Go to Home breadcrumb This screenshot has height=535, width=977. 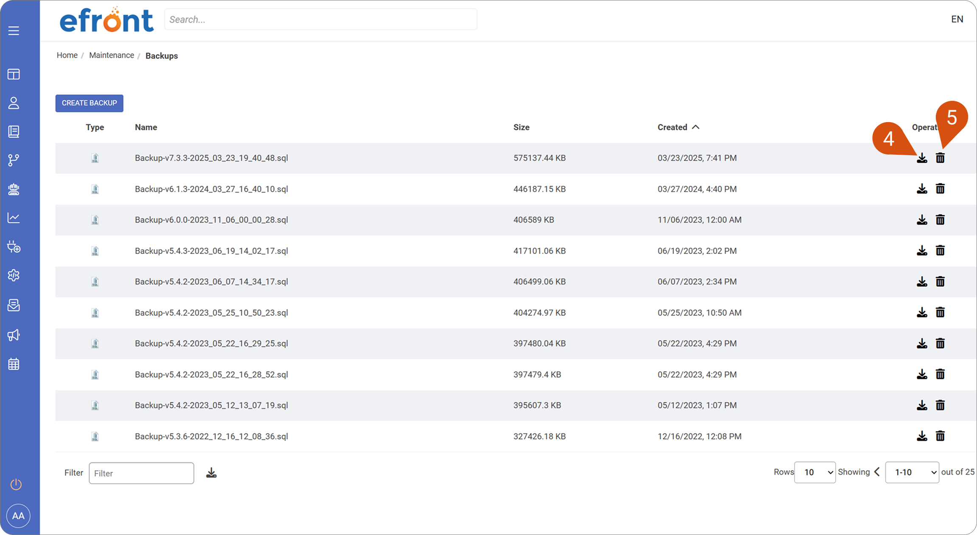[x=67, y=55]
